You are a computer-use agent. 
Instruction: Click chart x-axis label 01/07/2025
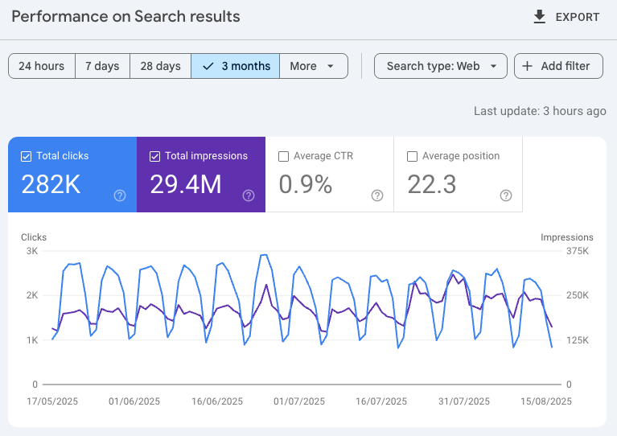click(x=299, y=401)
